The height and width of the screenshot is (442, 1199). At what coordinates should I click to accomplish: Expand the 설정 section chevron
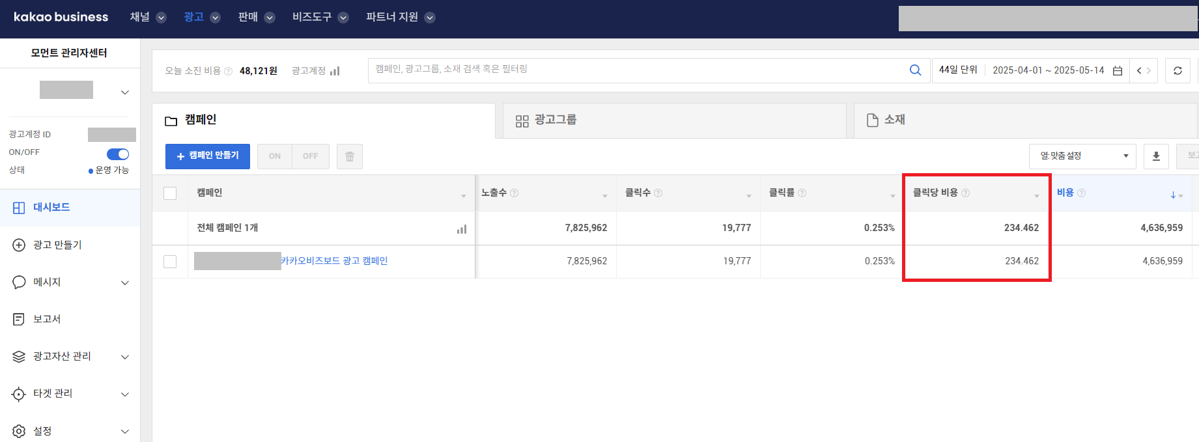point(125,431)
